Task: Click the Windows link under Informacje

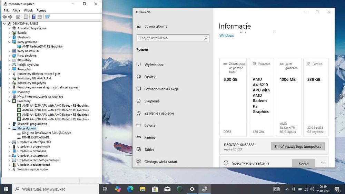Action: pos(227,36)
